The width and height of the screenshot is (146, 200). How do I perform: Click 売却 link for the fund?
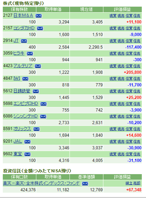(x=137, y=183)
